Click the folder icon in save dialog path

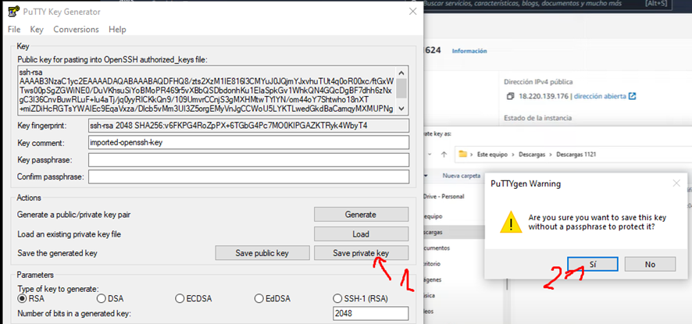tap(462, 155)
